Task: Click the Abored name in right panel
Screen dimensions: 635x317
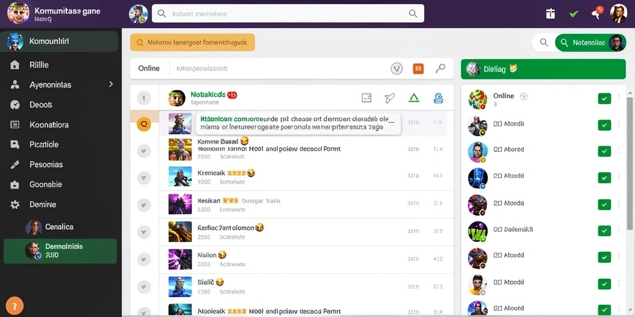Action: (x=514, y=149)
